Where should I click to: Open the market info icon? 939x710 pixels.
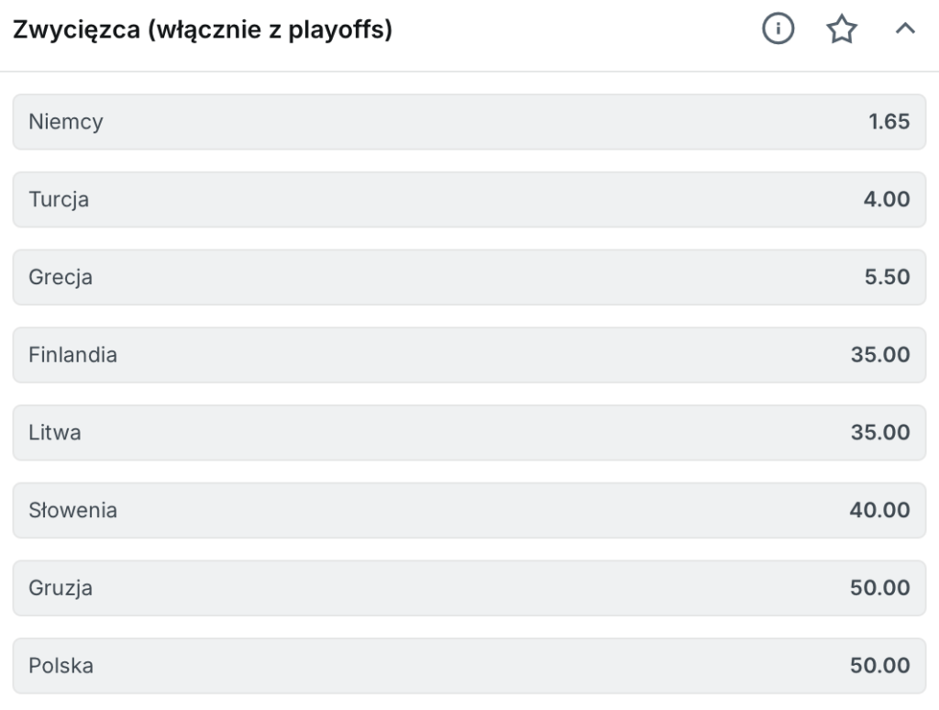click(778, 28)
